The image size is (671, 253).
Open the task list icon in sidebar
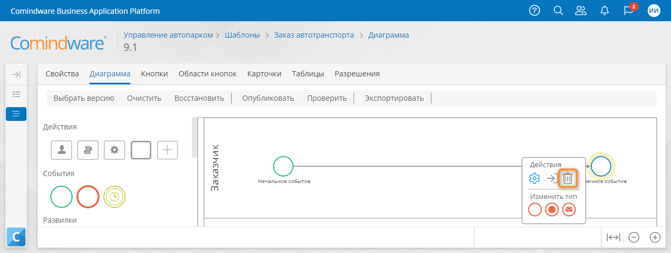[x=16, y=94]
